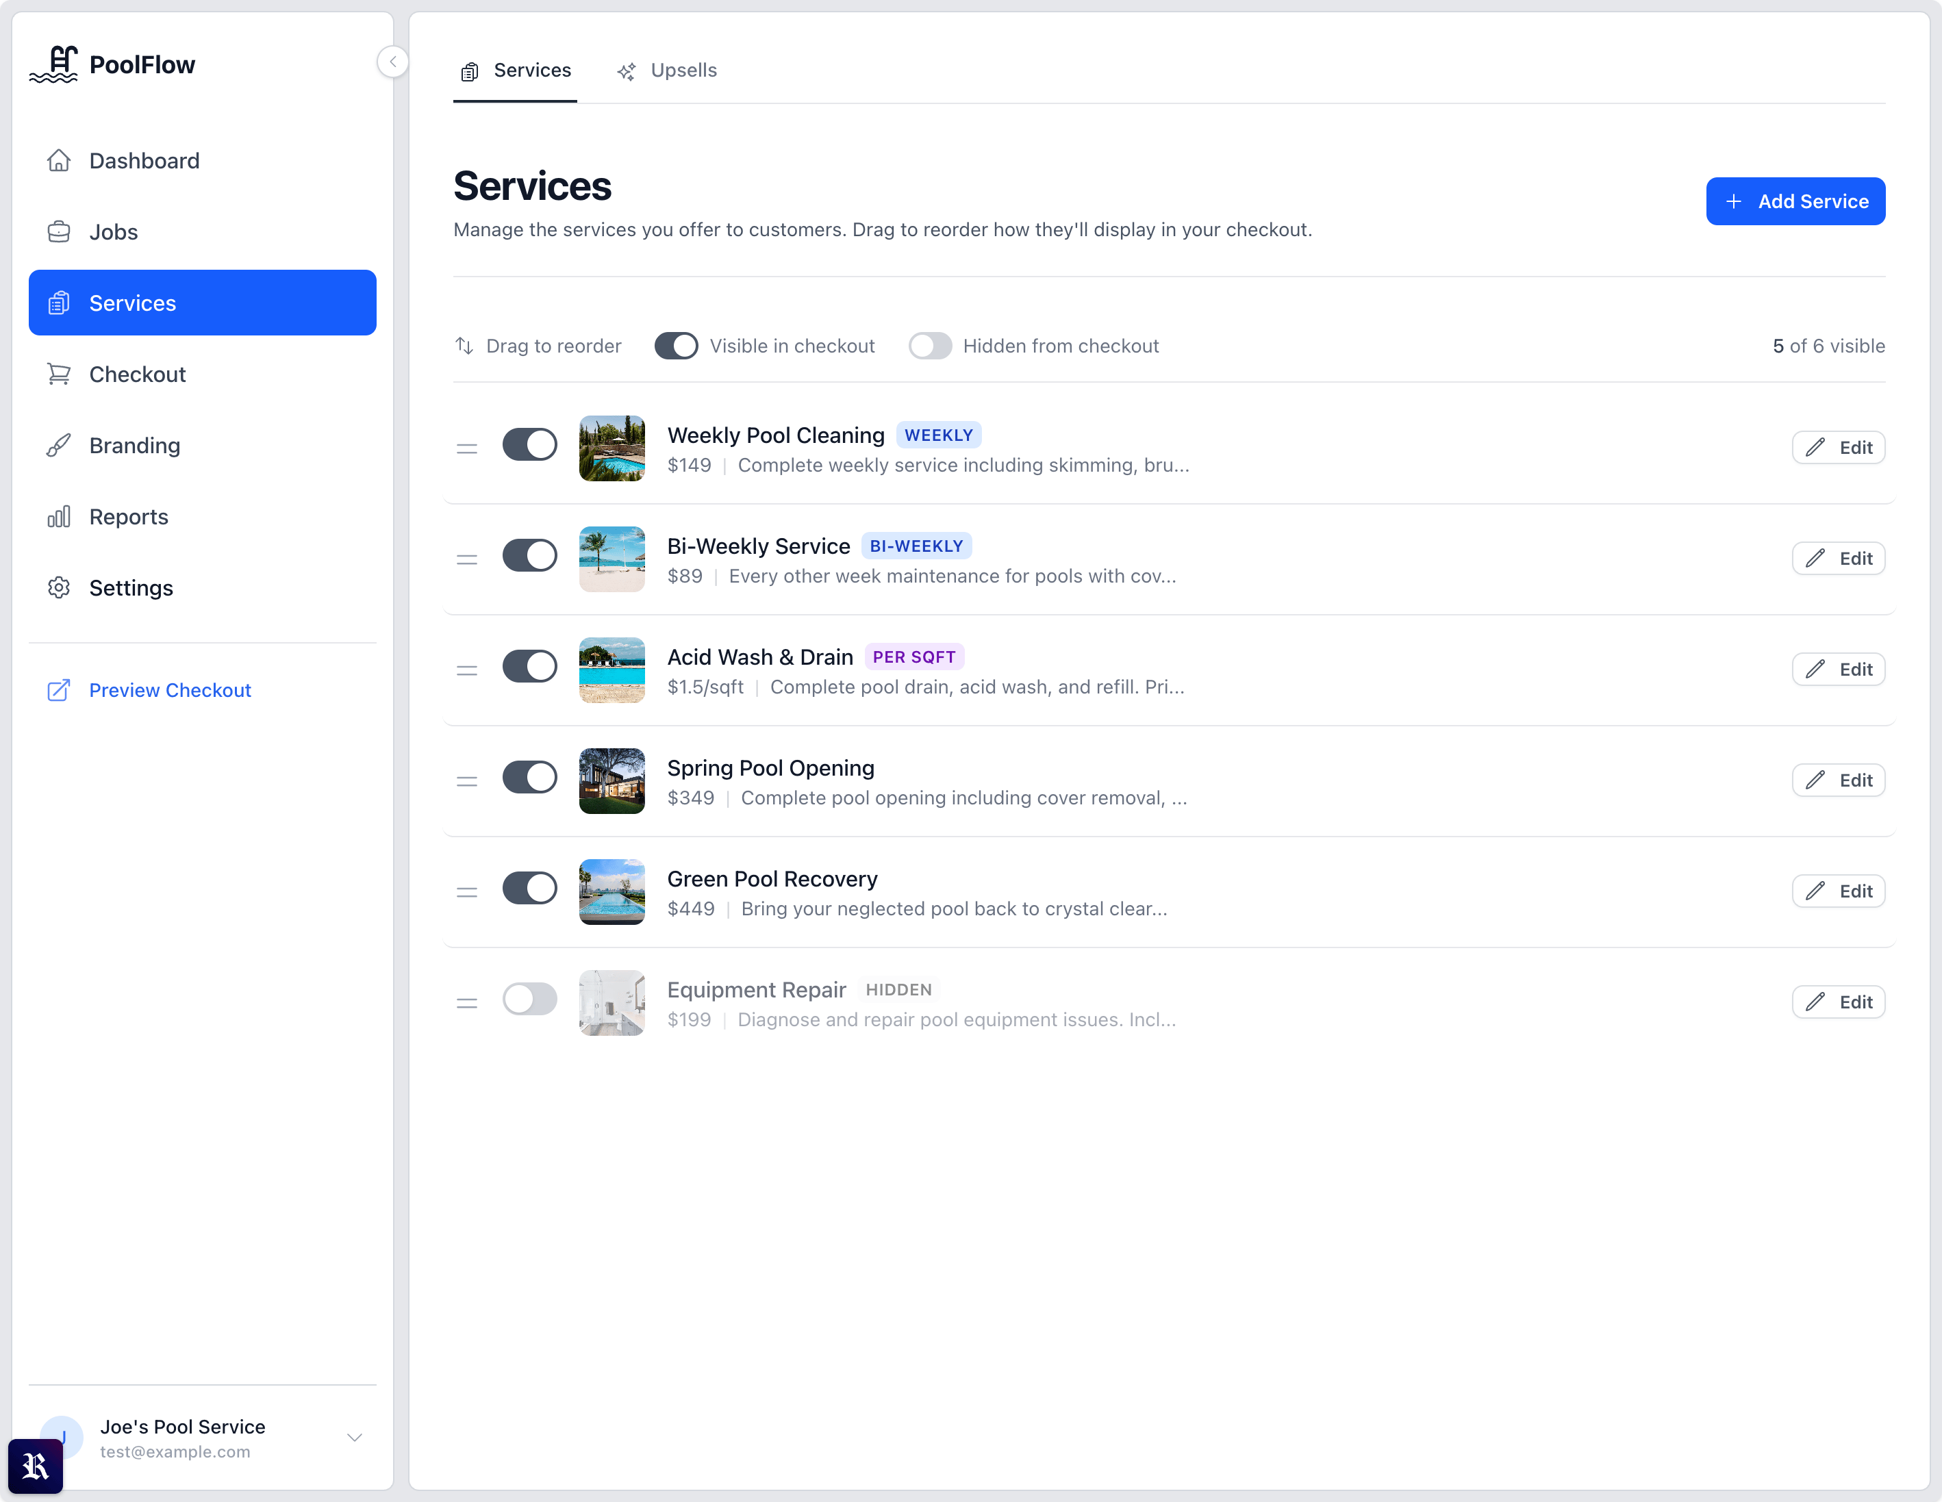
Task: Click the Green Pool Recovery thumbnail image
Action: pos(611,891)
